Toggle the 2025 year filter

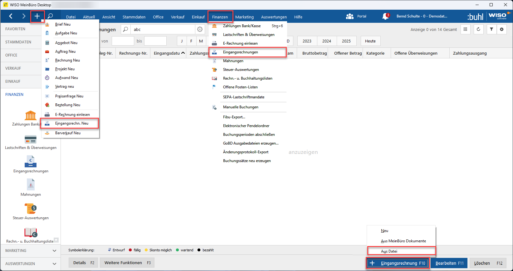(x=346, y=41)
